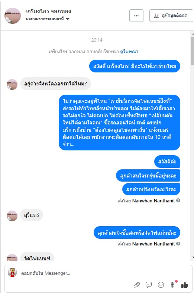Click the help icon beside first Nanwhan Nanthanit
194x293 pixels.
[x=178, y=201]
